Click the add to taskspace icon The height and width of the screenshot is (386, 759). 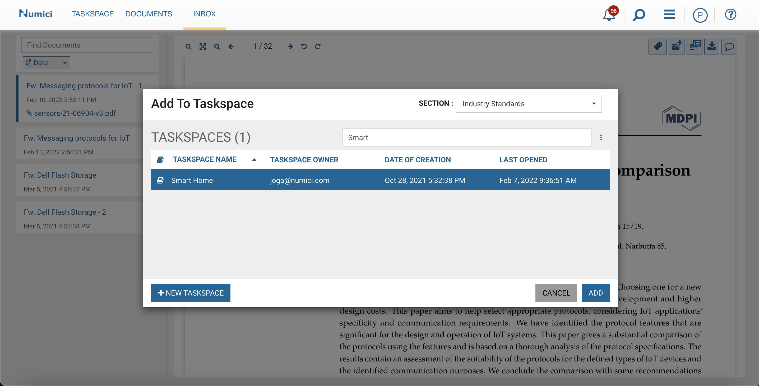click(677, 47)
